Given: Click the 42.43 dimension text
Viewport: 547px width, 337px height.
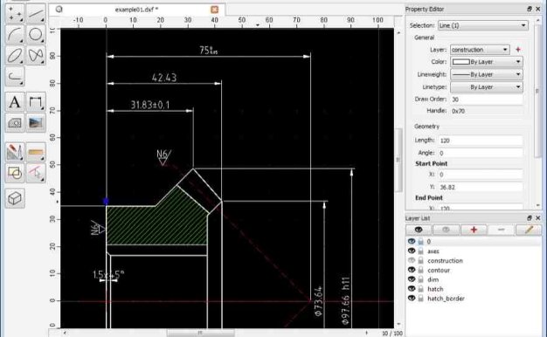Looking at the screenshot, I should click(x=164, y=78).
